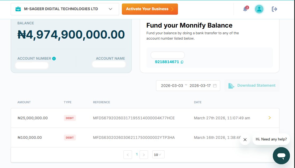Screen dimensions: 295x168
Task: Click M-SAGEER DIGITAL TECHNOLOGIES LTD name
Action: click(61, 9)
